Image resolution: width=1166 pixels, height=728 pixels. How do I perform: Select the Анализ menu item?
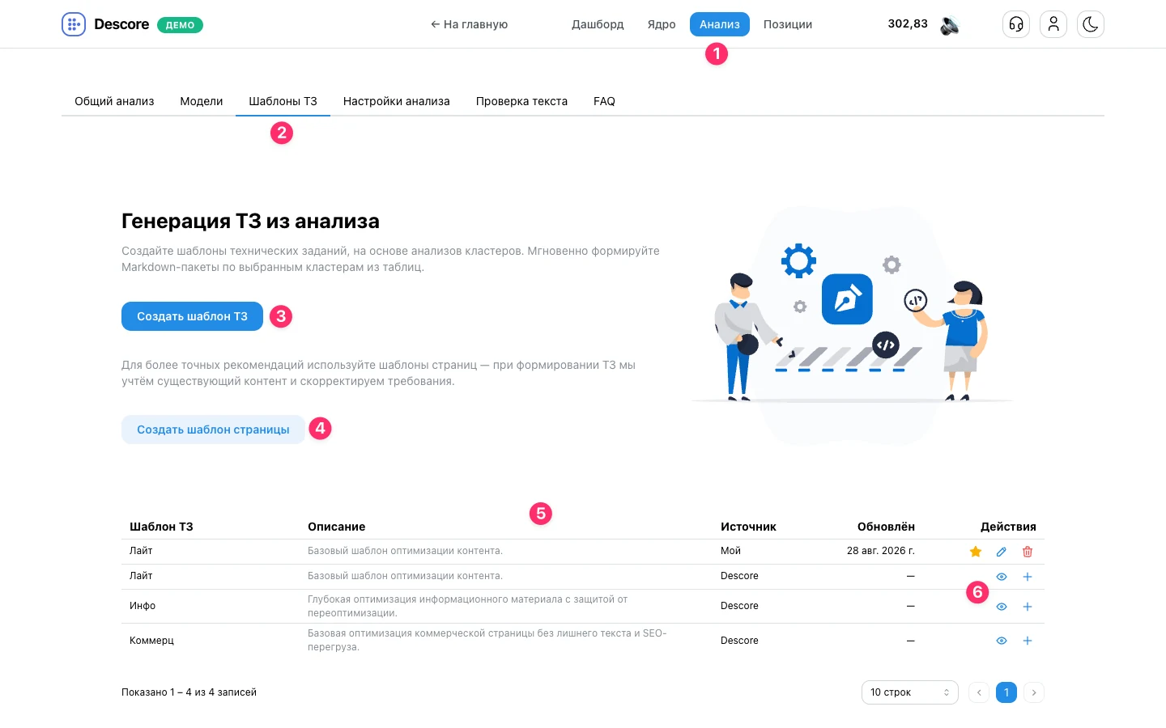click(720, 24)
